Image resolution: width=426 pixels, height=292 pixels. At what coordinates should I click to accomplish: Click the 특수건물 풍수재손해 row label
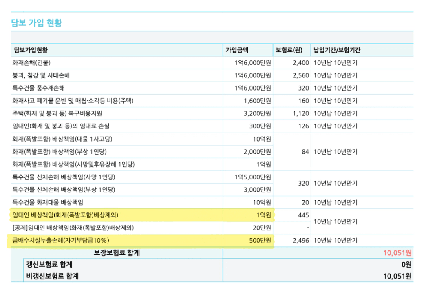pyautogui.click(x=39, y=88)
